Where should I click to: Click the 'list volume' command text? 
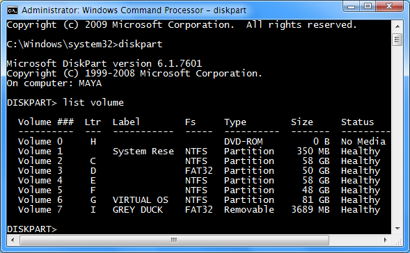[x=93, y=102]
